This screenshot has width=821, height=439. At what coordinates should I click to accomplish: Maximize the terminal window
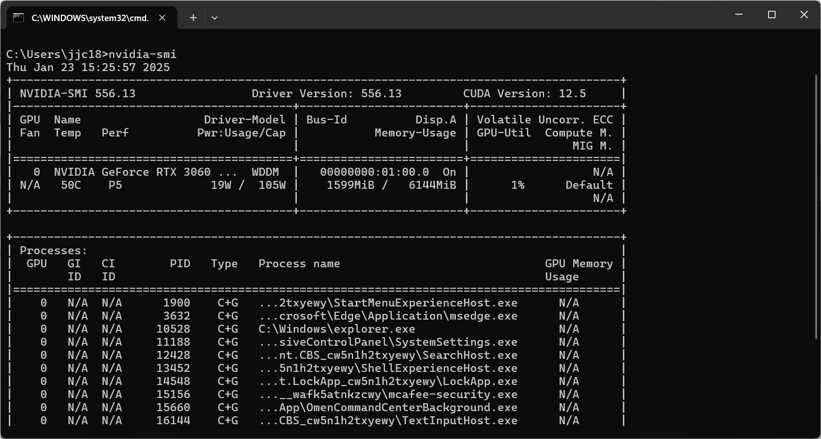point(772,15)
